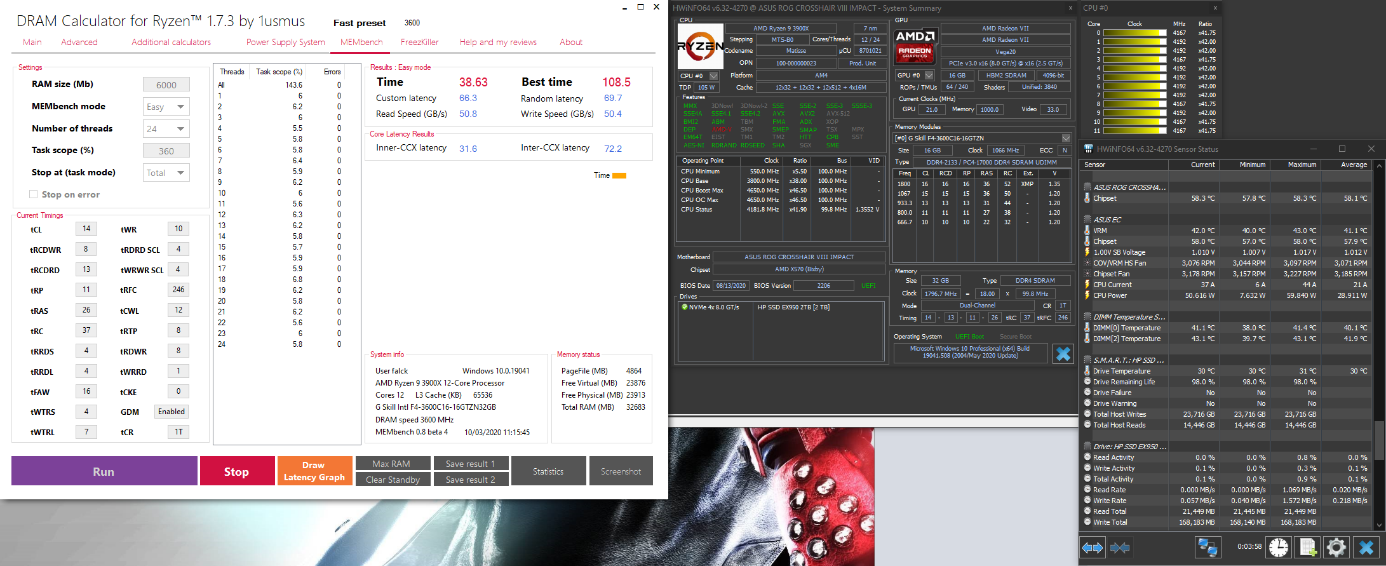Click the Max RAM button
Image resolution: width=1386 pixels, height=566 pixels.
392,464
